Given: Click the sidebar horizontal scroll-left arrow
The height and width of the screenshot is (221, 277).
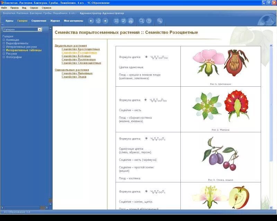Looking at the screenshot, I should coord(2,208).
